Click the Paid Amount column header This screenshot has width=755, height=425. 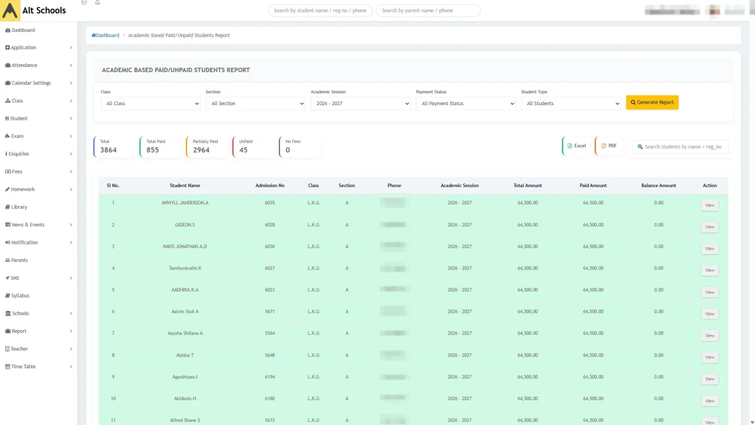pyautogui.click(x=593, y=186)
